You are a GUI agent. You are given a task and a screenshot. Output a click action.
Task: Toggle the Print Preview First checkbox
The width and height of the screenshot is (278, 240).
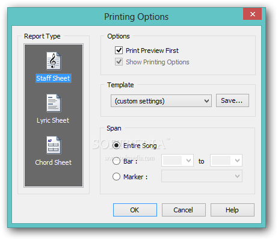click(119, 51)
